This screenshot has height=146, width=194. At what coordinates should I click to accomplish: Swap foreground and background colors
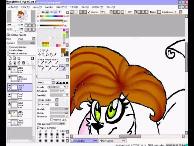(x=67, y=49)
